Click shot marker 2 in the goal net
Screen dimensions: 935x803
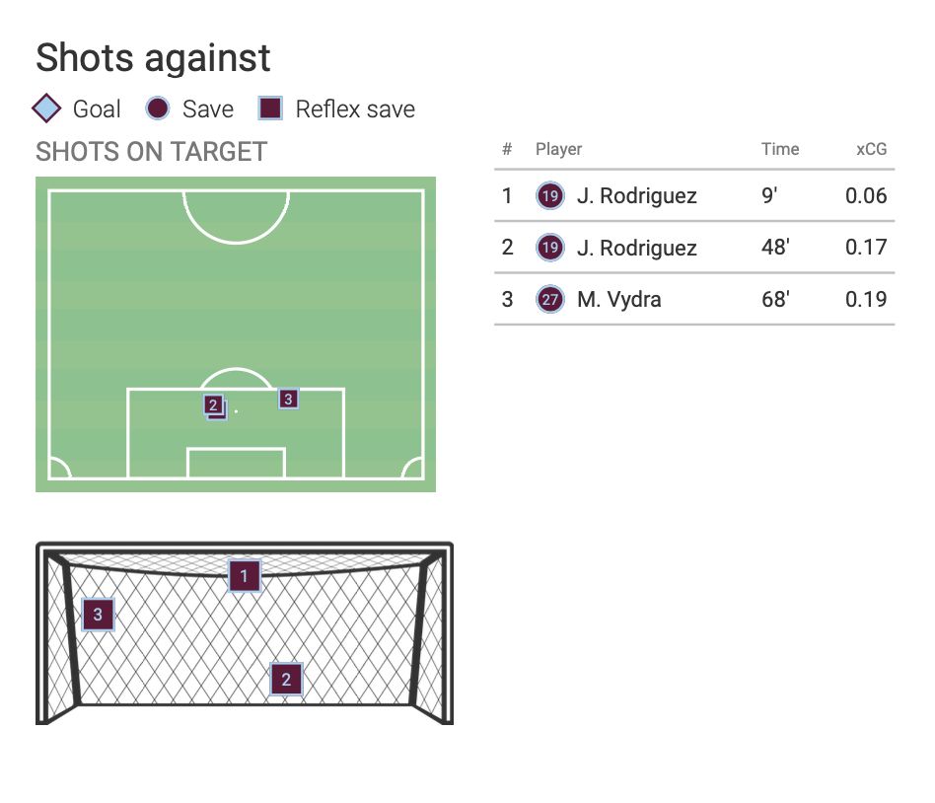click(286, 679)
